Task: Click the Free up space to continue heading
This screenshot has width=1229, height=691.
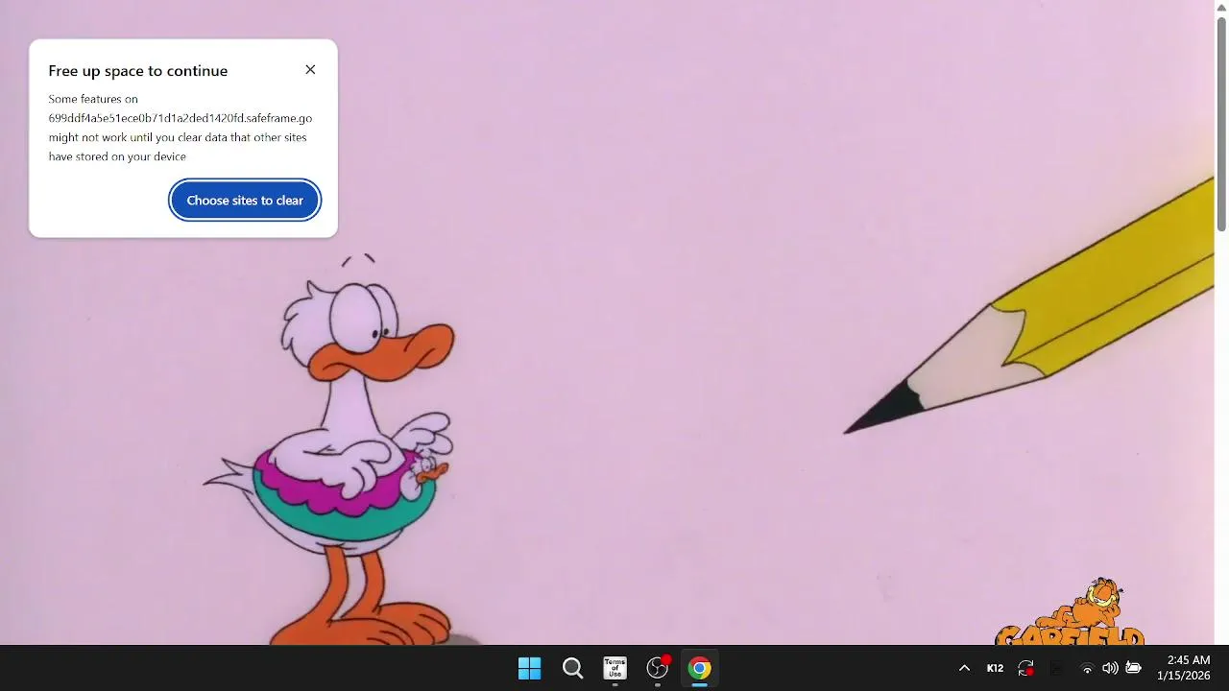Action: click(138, 71)
